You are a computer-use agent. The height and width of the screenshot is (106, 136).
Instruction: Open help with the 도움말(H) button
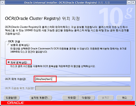(11, 98)
